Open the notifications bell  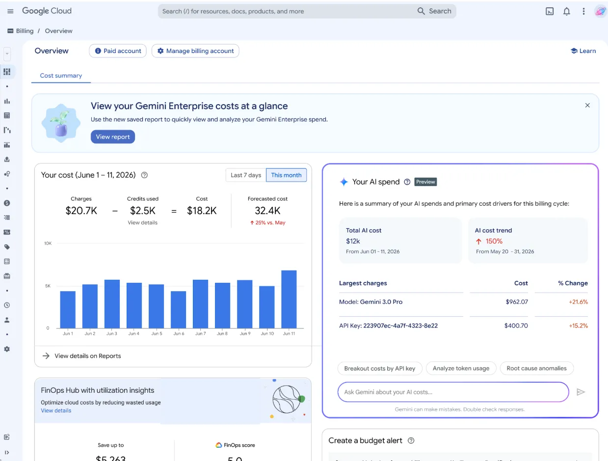click(567, 11)
